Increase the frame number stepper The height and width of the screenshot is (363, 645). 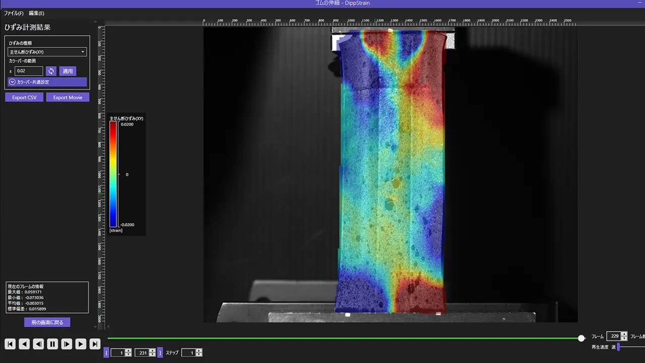[624, 334]
